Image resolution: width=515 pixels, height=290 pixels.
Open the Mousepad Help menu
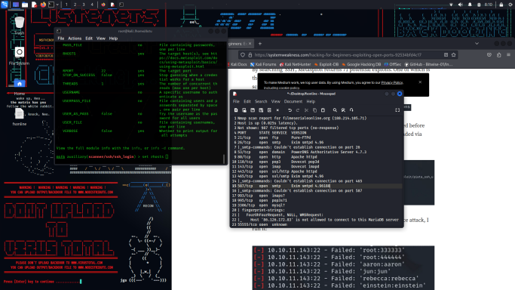click(311, 102)
